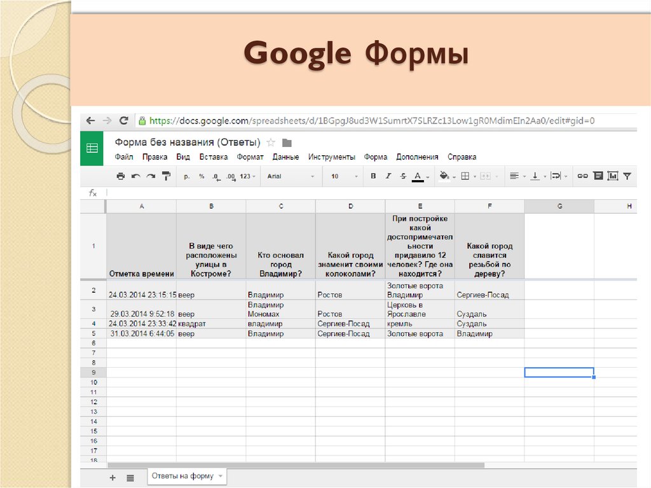Click cell 'квадрат'
Screen dimensions: 651x488
click(x=211, y=323)
